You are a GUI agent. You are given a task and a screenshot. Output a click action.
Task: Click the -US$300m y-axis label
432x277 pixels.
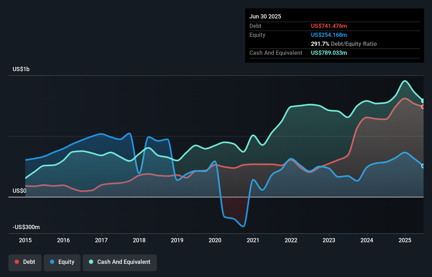pyautogui.click(x=26, y=227)
